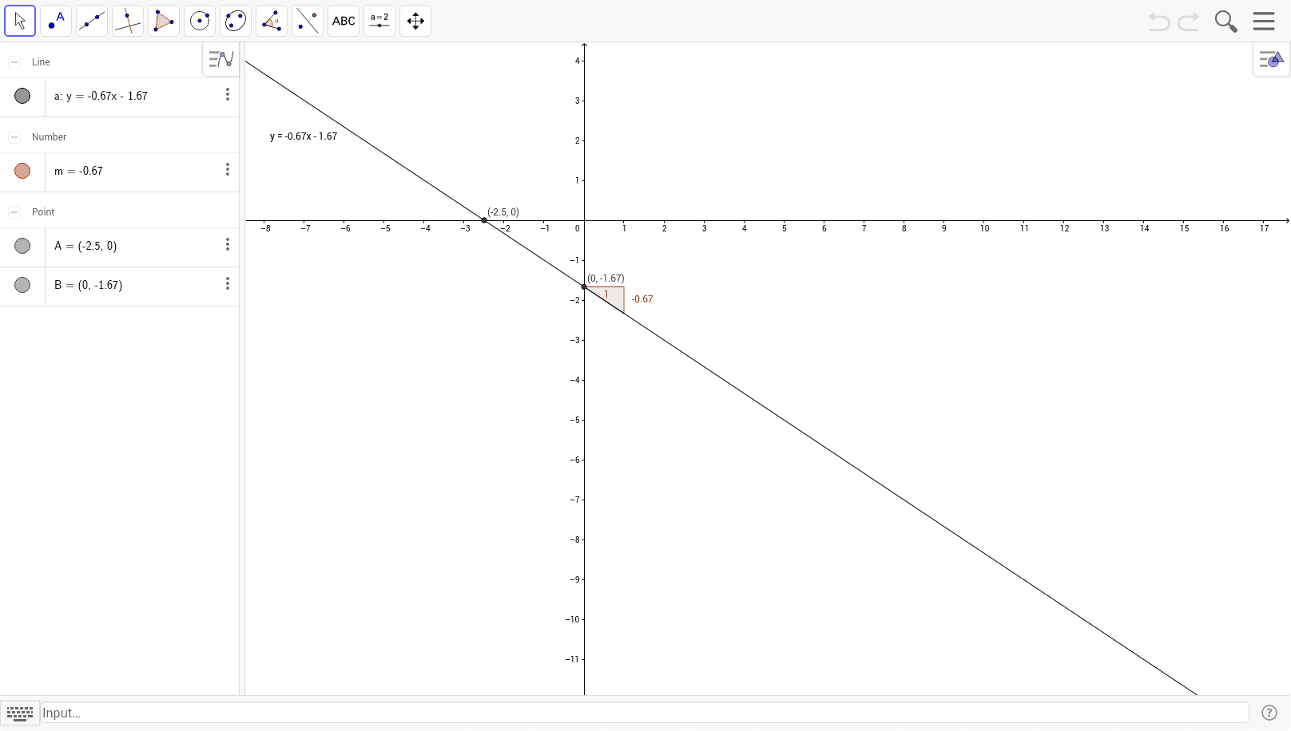Pick the Perpendicular Line tool
Screen dimensions: 1291x731
click(x=128, y=21)
